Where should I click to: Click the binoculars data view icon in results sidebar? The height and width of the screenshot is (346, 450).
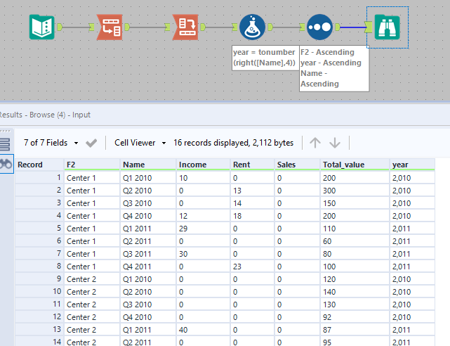[x=5, y=164]
